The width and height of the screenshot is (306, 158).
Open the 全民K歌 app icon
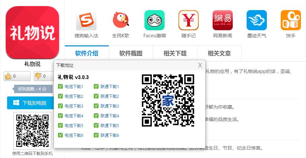(x=120, y=20)
